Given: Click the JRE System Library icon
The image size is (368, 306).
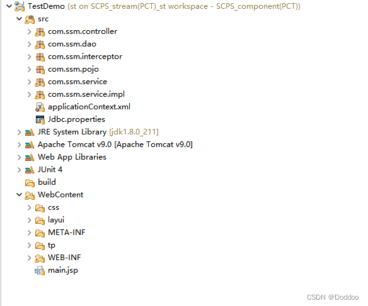Looking at the screenshot, I should (x=30, y=133).
